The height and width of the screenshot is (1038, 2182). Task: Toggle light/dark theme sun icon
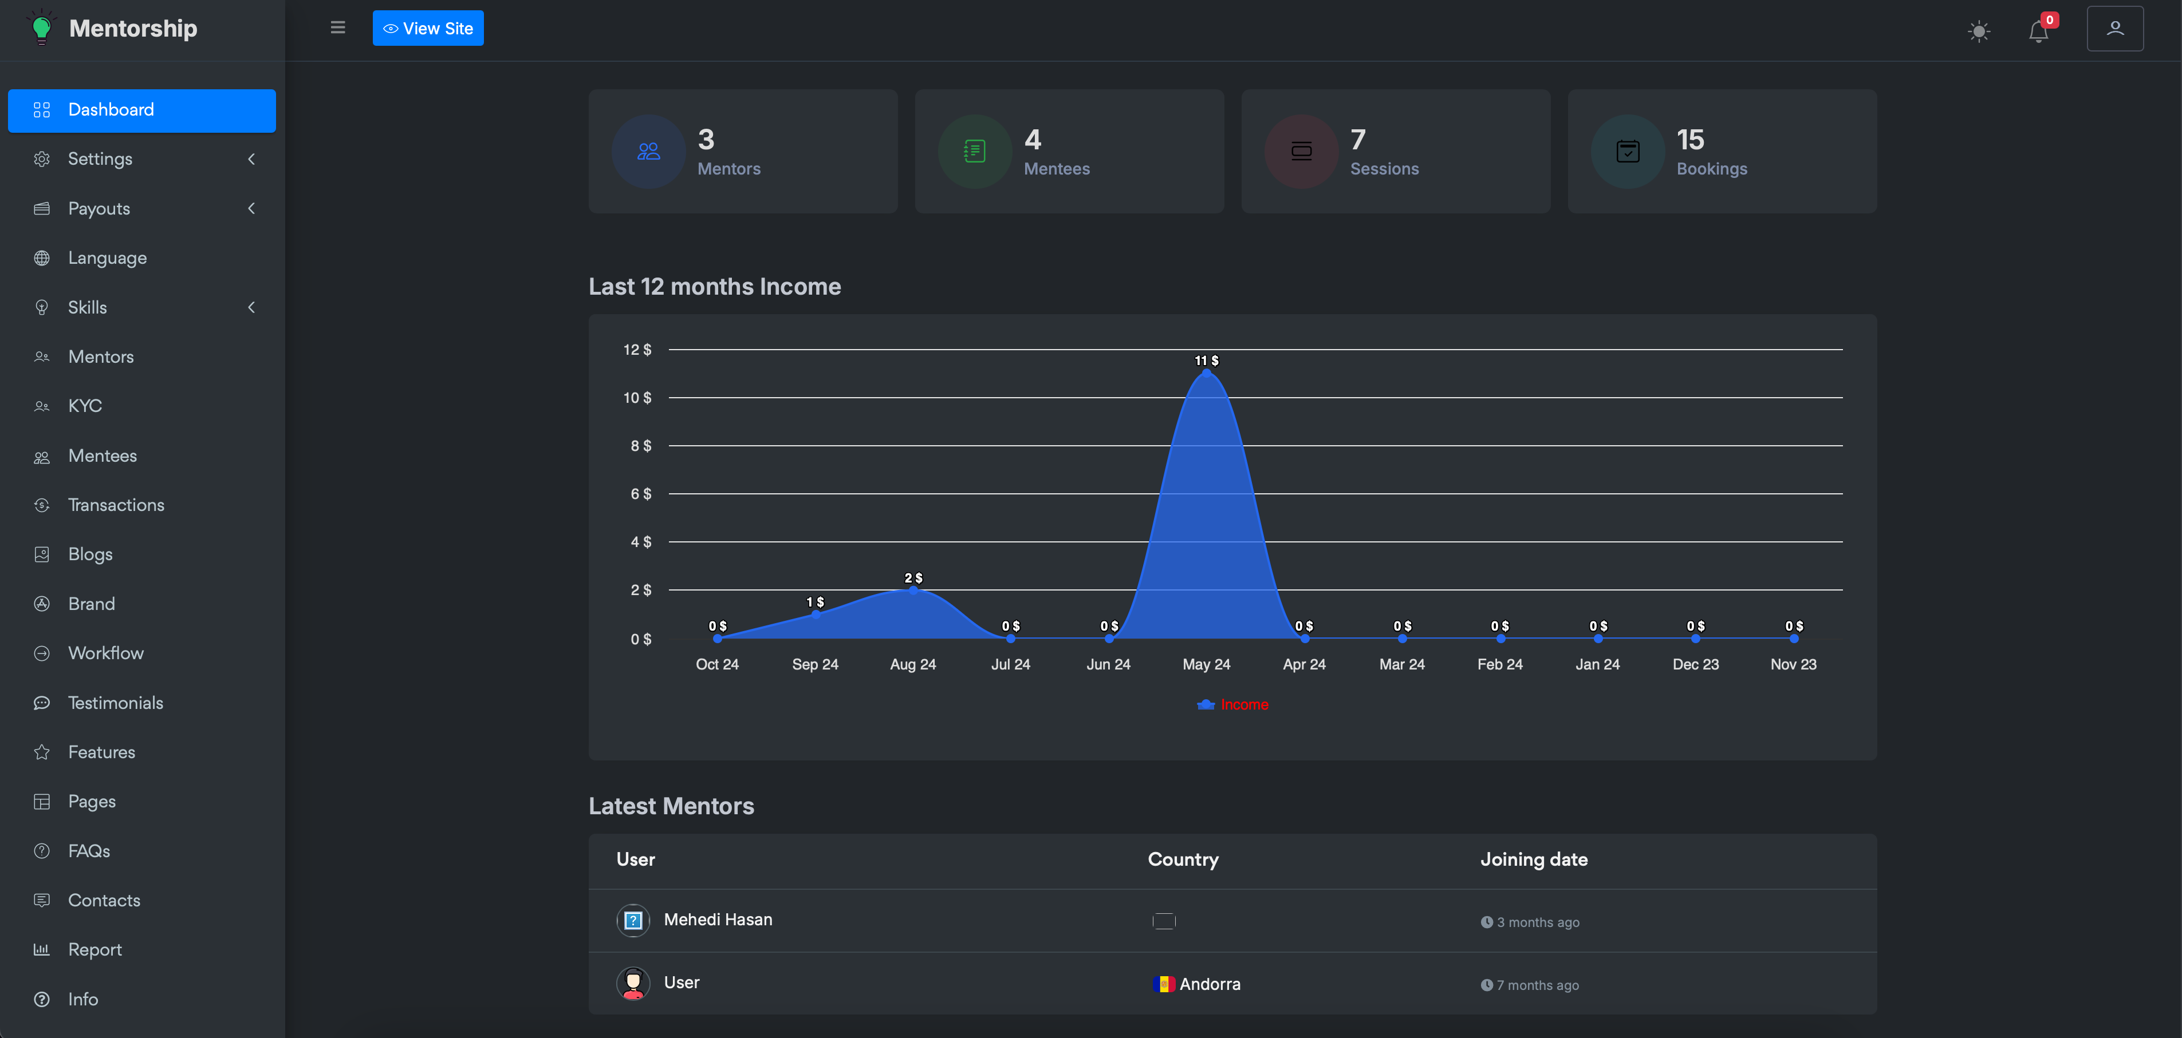coord(1979,31)
